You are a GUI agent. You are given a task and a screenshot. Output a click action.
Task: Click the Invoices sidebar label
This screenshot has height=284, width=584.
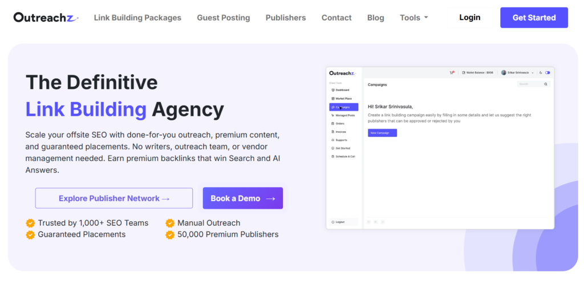[x=341, y=132]
